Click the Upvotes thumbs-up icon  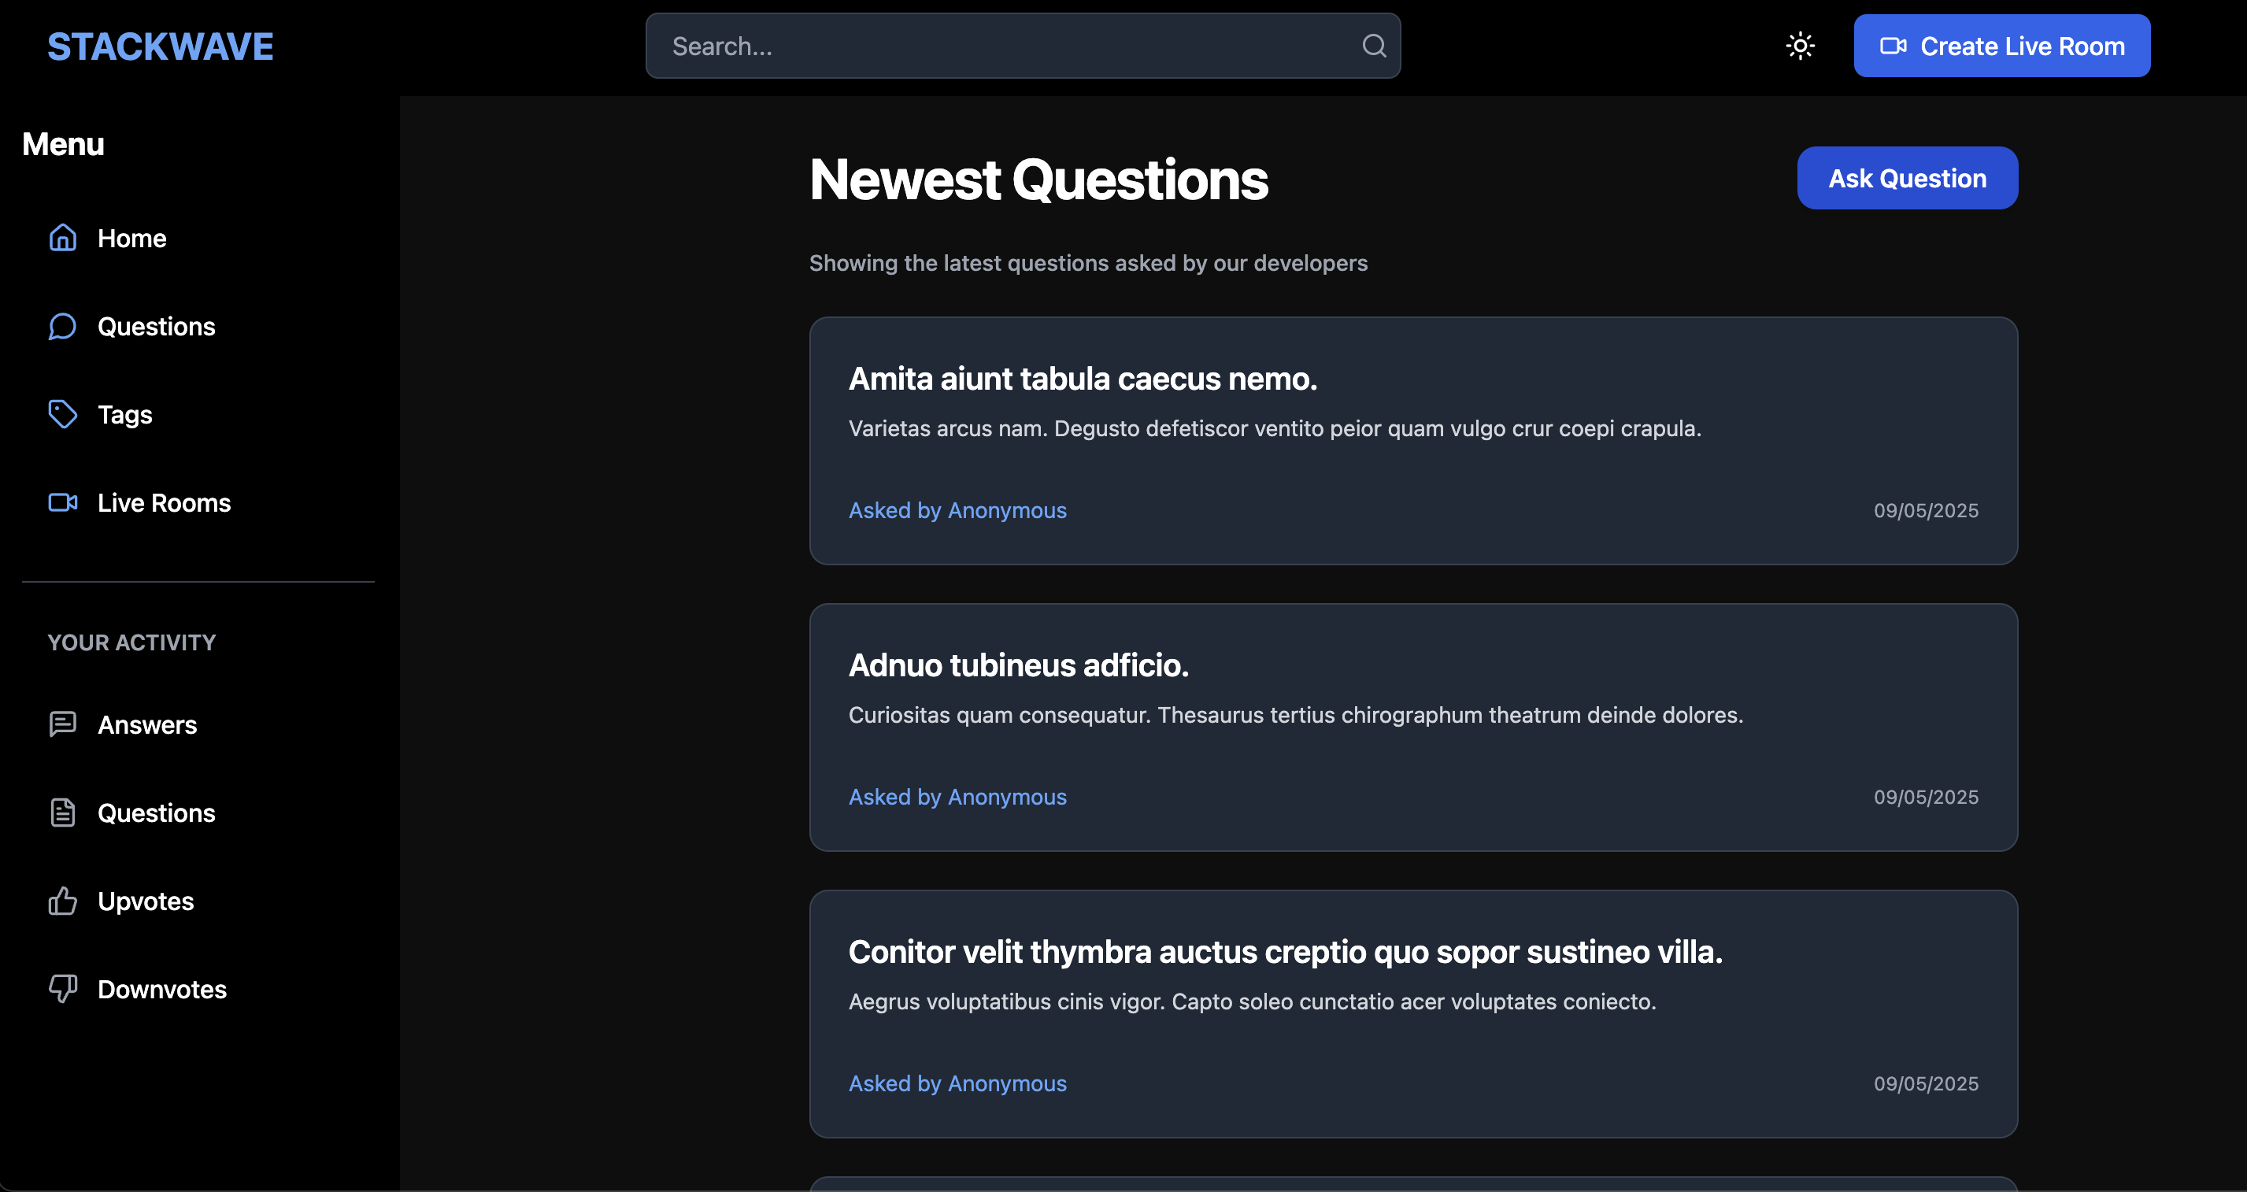point(63,901)
